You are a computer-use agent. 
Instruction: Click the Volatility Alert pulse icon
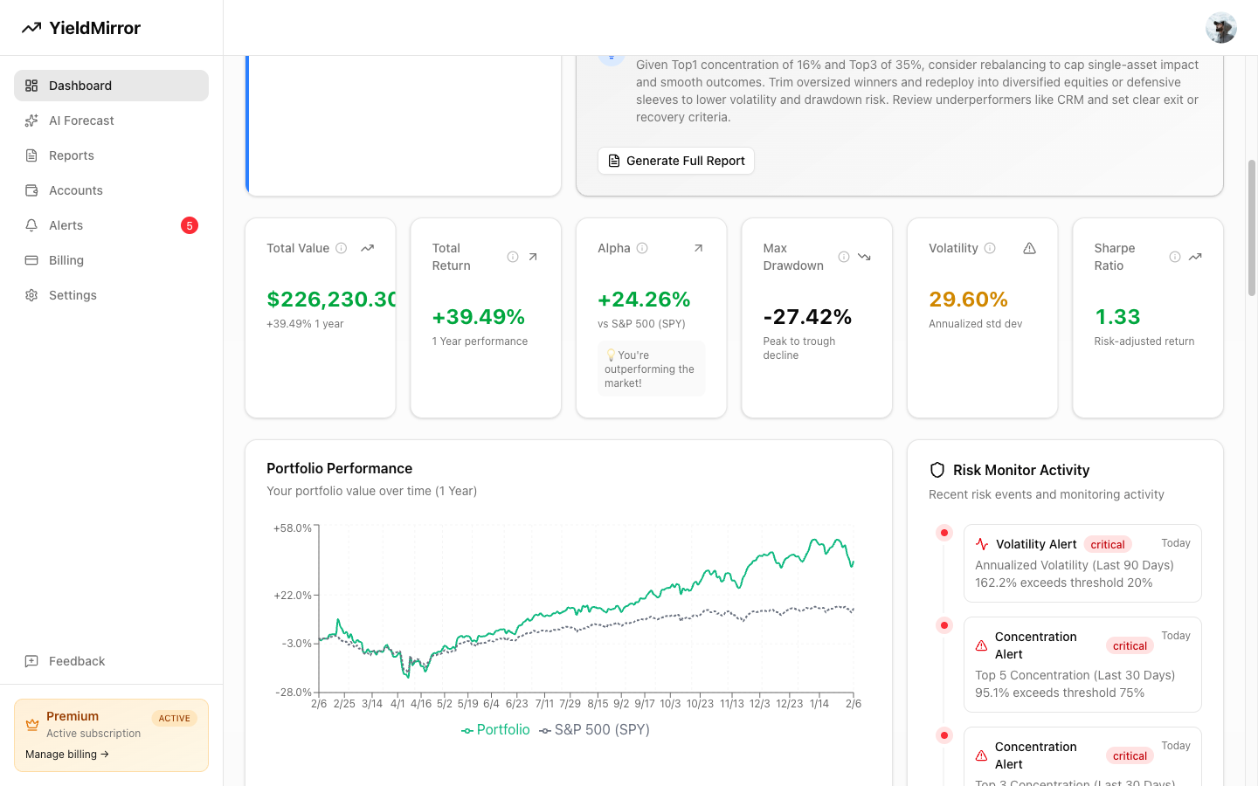click(982, 544)
